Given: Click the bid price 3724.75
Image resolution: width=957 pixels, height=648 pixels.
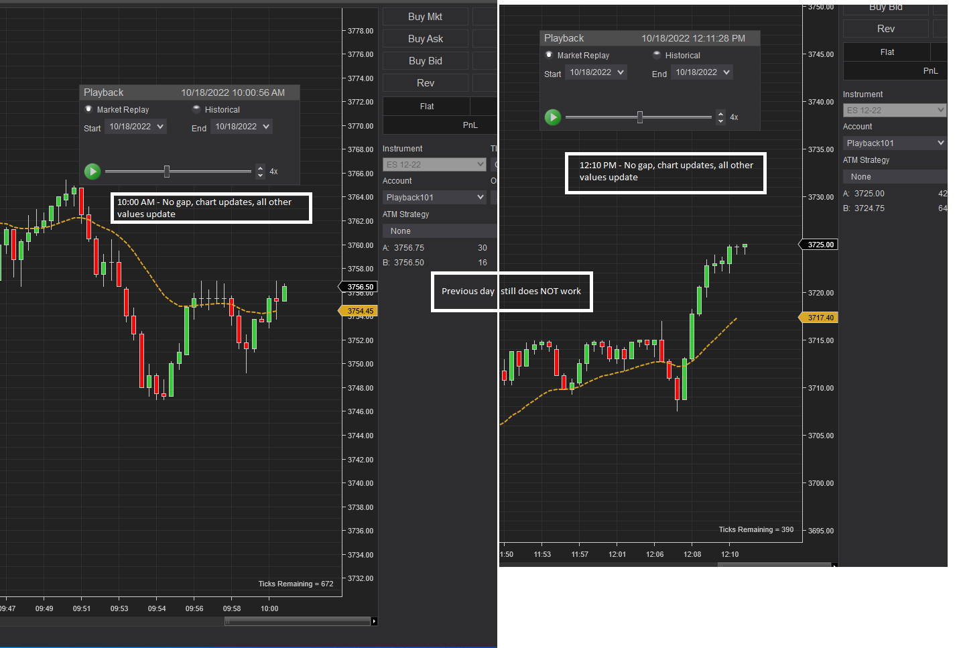Looking at the screenshot, I should 869,208.
